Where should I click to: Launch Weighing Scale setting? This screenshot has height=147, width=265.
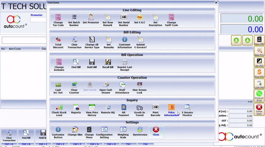(x=123, y=131)
